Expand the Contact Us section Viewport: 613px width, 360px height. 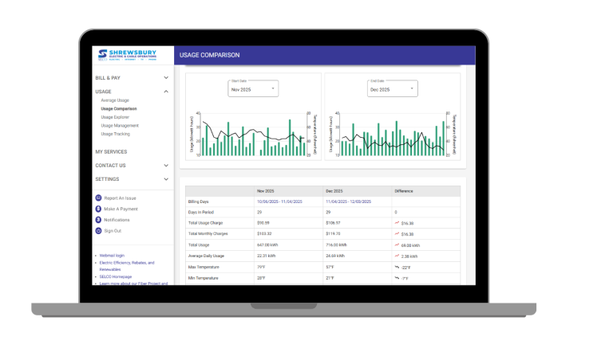[x=166, y=166]
